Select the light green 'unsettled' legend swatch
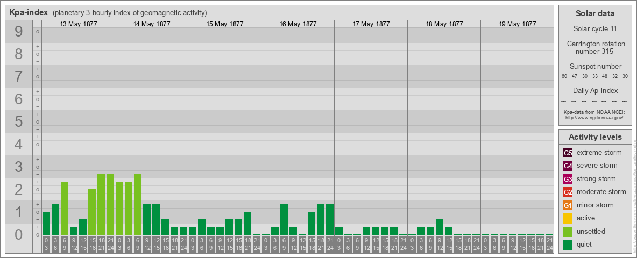Image resolution: width=637 pixels, height=258 pixels. click(568, 232)
